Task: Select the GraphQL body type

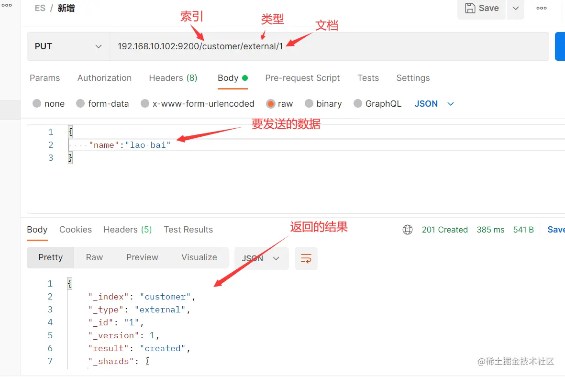Action: click(377, 104)
